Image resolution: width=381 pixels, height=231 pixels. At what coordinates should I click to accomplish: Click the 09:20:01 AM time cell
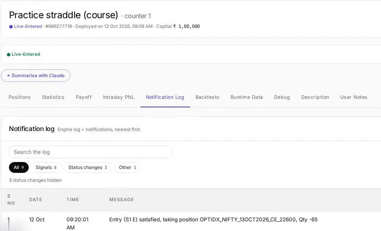[x=77, y=224]
